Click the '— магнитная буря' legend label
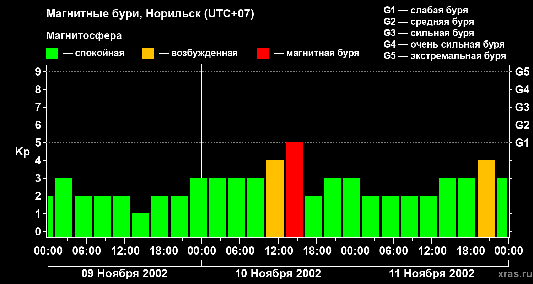Viewport: 533px width, 284px height. pyautogui.click(x=317, y=54)
